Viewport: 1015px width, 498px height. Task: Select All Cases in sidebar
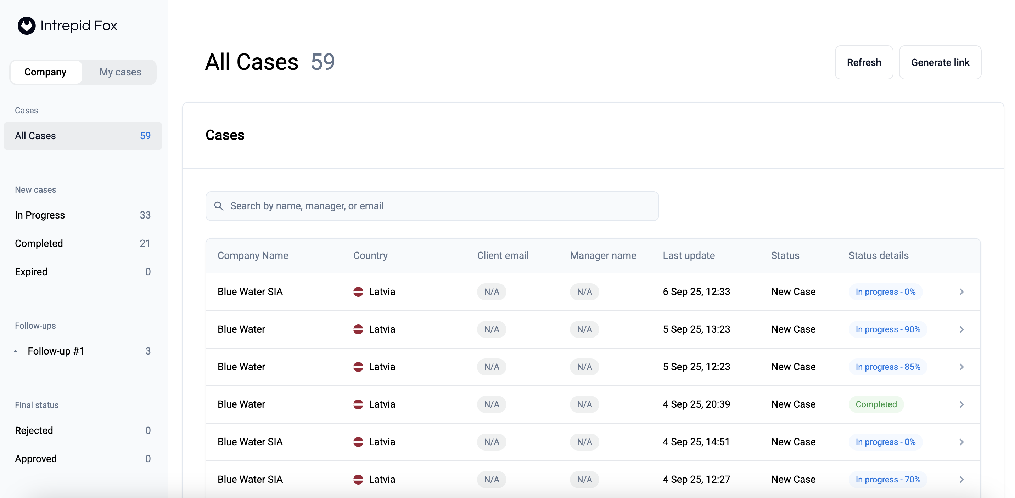[83, 136]
